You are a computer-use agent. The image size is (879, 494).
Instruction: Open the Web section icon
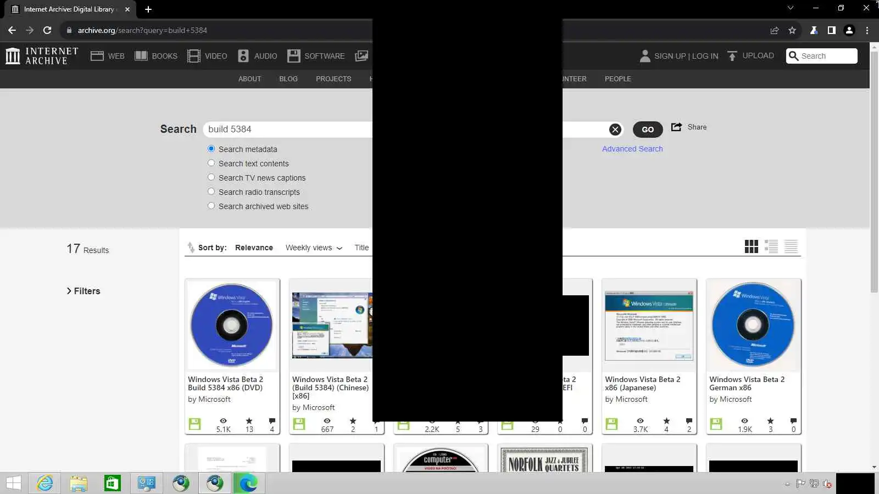click(x=97, y=56)
